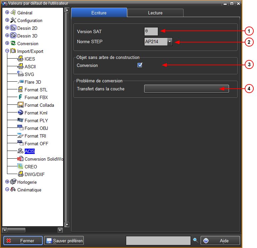257x248 pixels.
Task: Expand the Général tree node
Action: (7, 13)
